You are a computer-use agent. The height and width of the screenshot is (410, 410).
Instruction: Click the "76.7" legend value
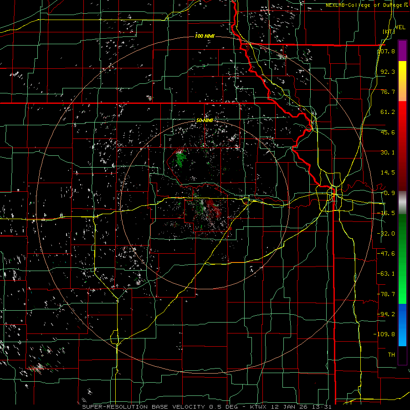coord(388,92)
